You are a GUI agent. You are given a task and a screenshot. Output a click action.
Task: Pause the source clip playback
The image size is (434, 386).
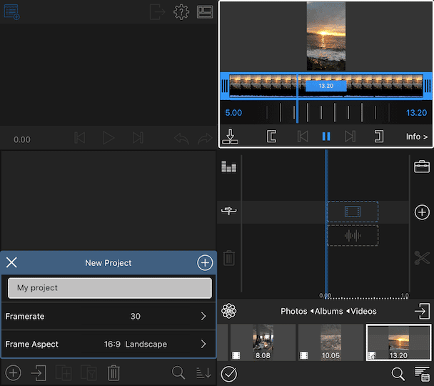coord(326,137)
